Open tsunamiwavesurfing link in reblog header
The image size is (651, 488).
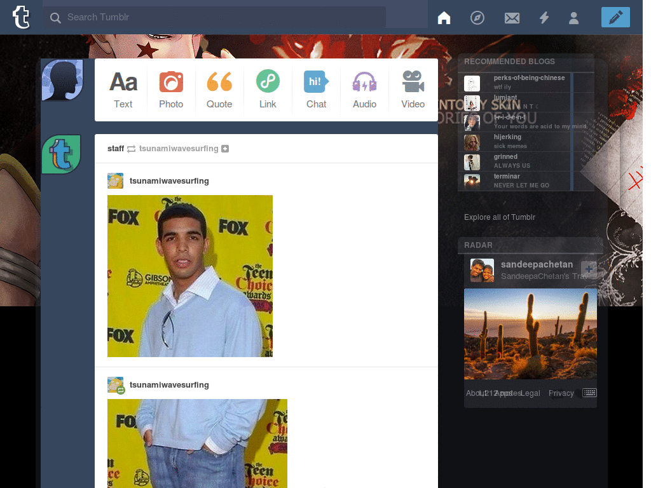click(179, 149)
